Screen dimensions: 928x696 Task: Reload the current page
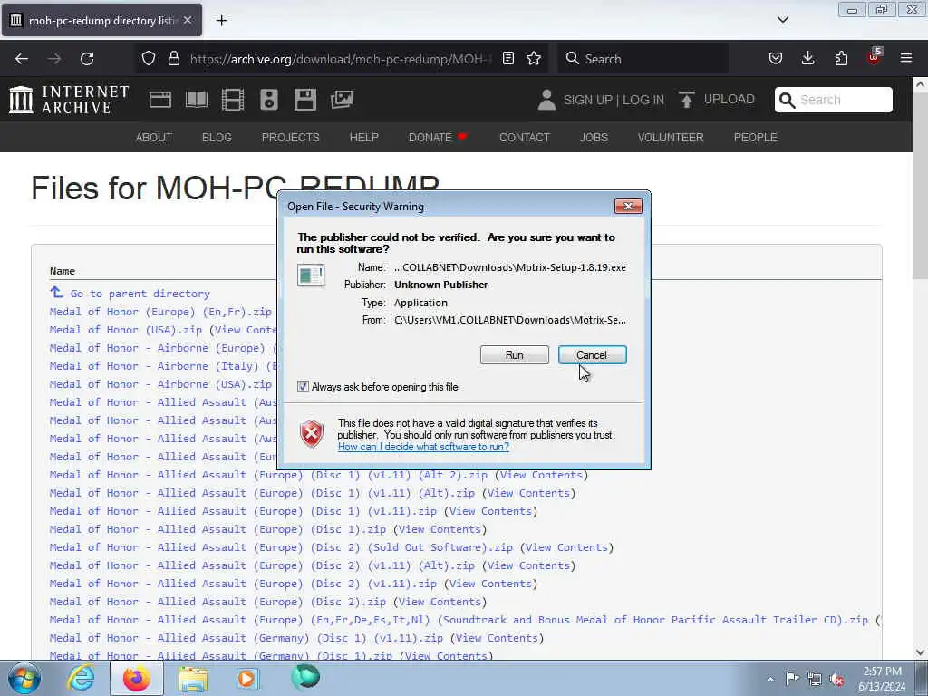[x=87, y=59]
